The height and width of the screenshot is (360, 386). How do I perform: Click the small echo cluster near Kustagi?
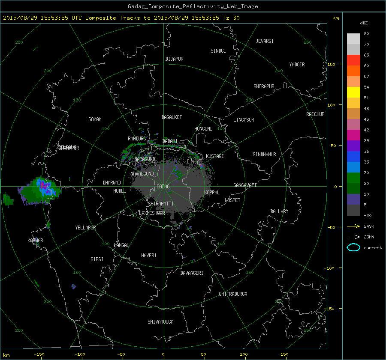coord(202,166)
